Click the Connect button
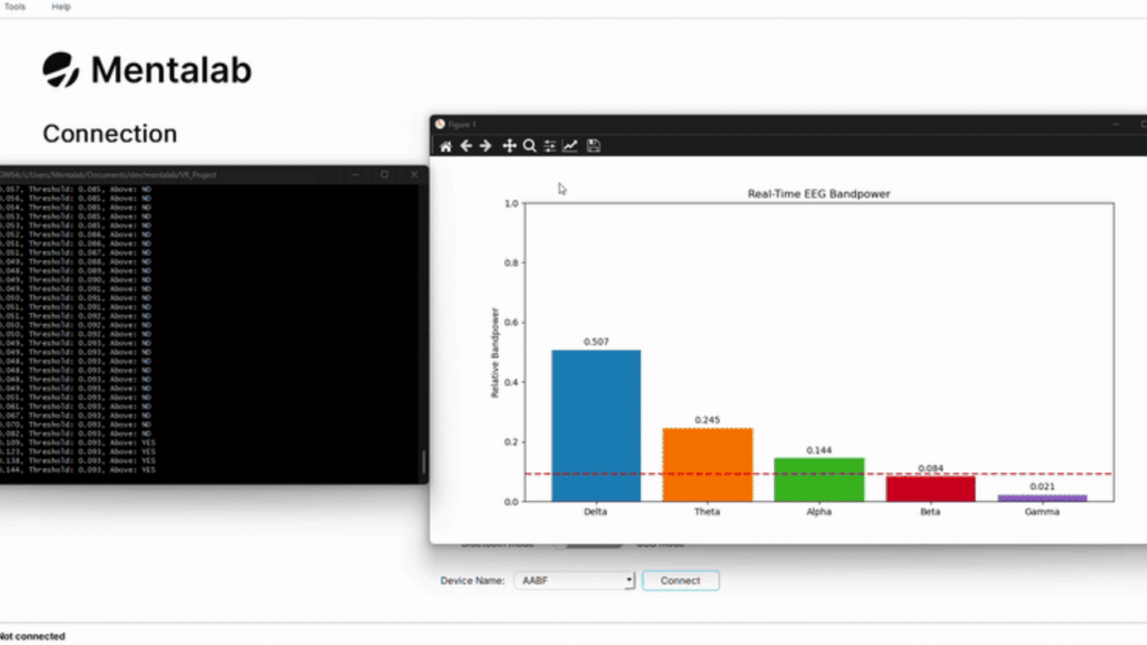The width and height of the screenshot is (1147, 645). point(680,580)
